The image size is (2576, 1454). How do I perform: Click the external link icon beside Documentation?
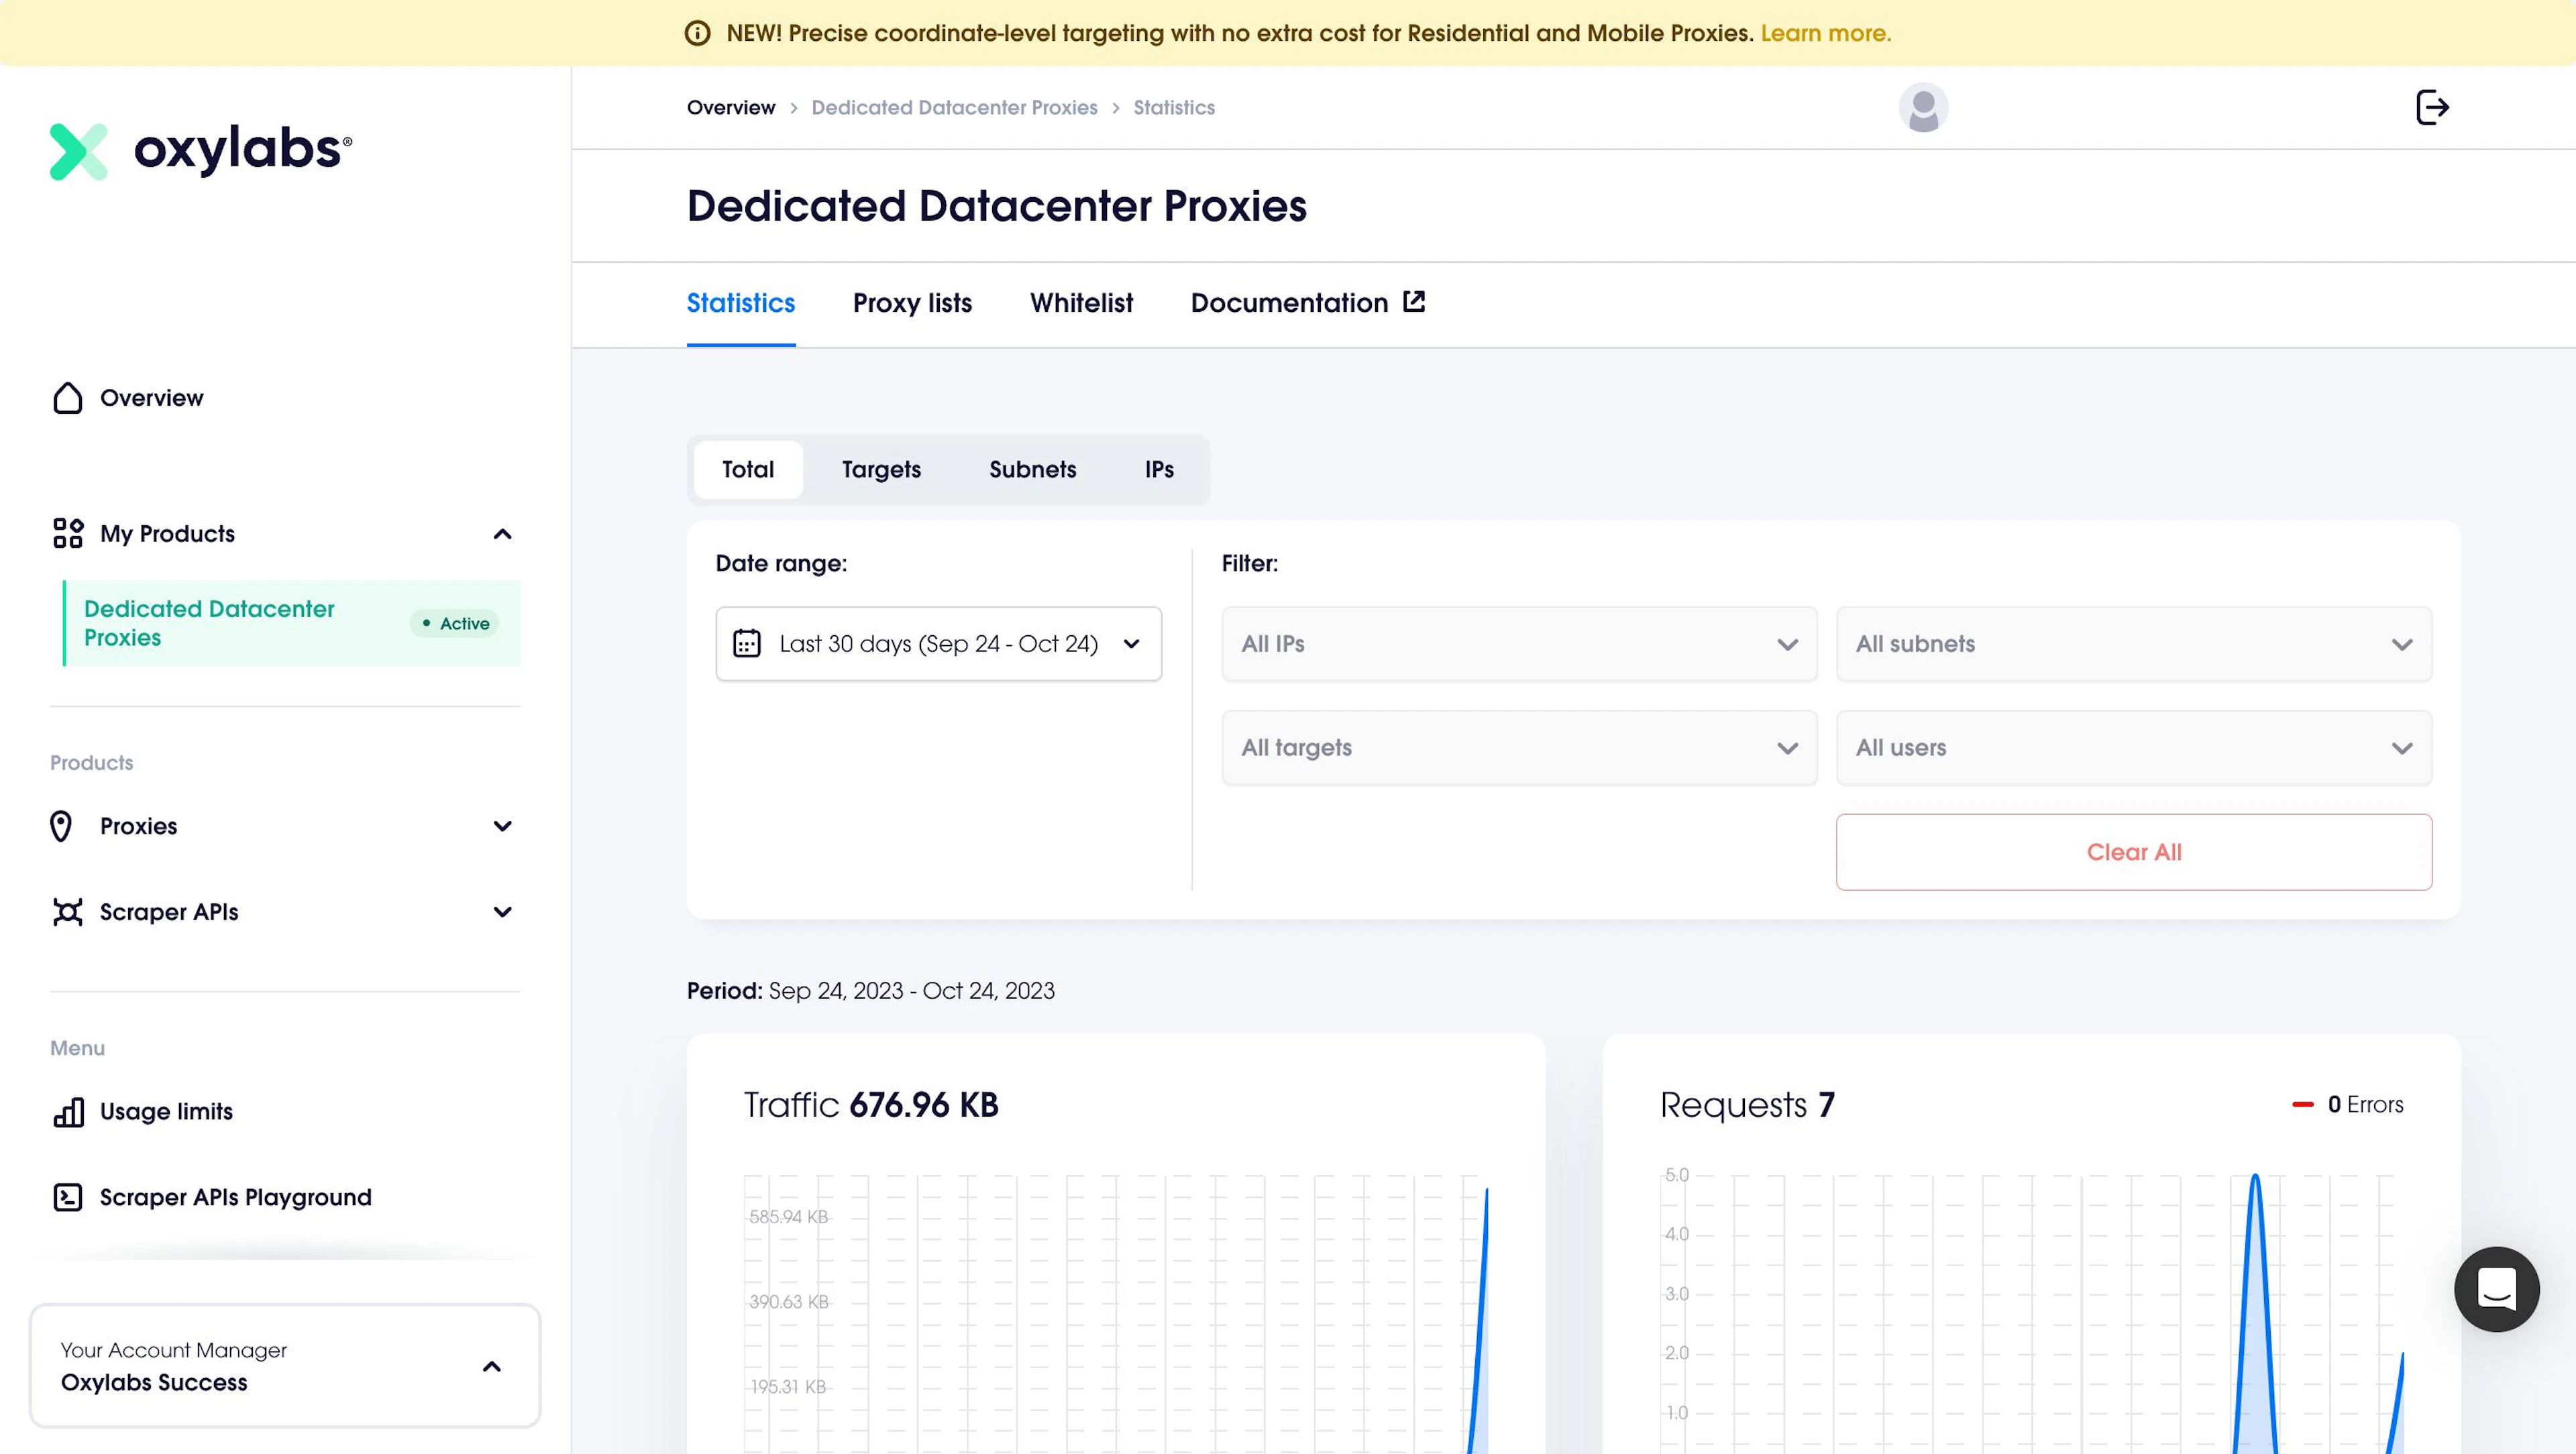pos(1414,301)
